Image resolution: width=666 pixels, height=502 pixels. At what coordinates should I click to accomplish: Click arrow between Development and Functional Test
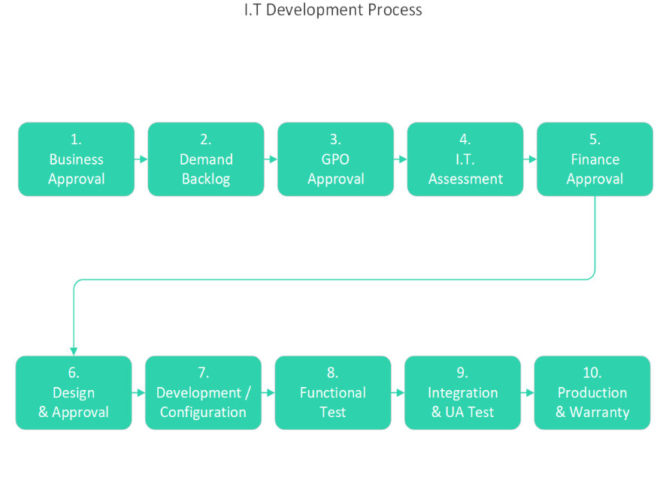tap(268, 392)
